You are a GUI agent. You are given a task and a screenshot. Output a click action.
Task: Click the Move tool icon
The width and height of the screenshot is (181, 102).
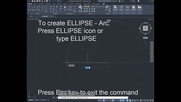tap(51, 7)
